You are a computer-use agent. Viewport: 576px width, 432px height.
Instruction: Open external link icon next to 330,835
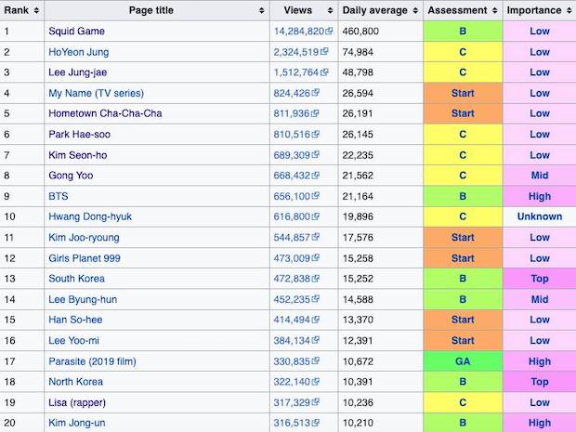[x=315, y=360]
